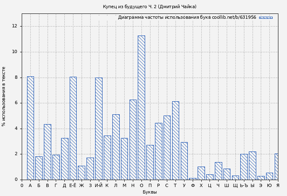This screenshot has height=196, width=287.
Task: Click the bar for letter Т
Action: pos(175,140)
